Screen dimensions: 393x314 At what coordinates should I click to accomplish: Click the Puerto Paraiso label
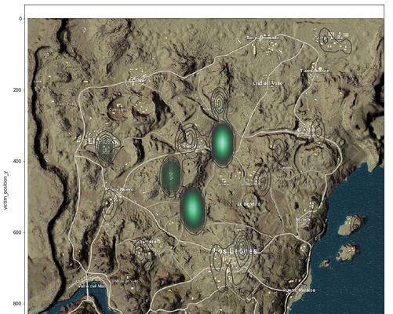300,290
